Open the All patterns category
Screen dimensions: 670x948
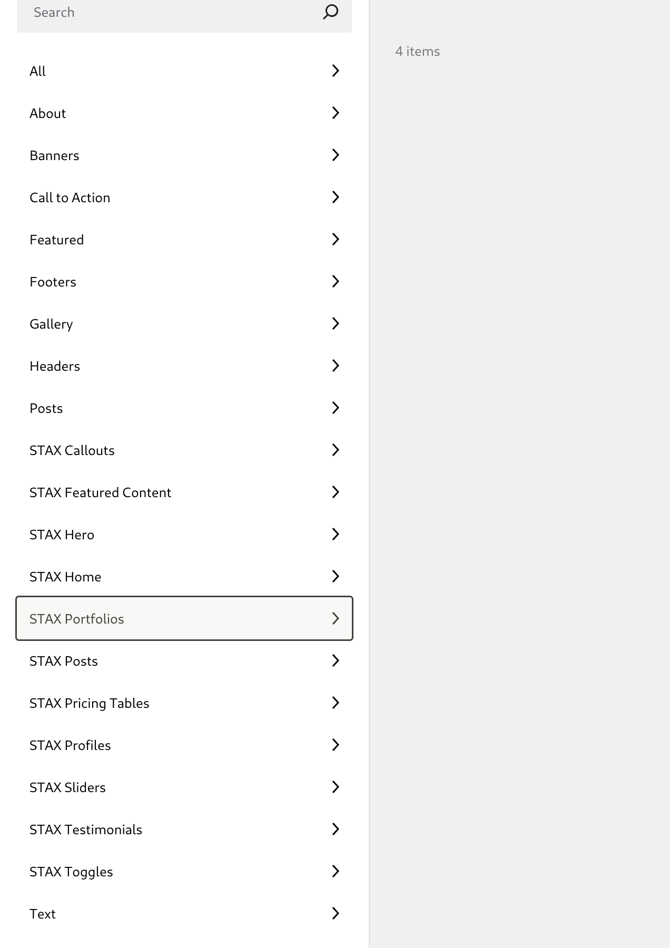[x=184, y=71]
